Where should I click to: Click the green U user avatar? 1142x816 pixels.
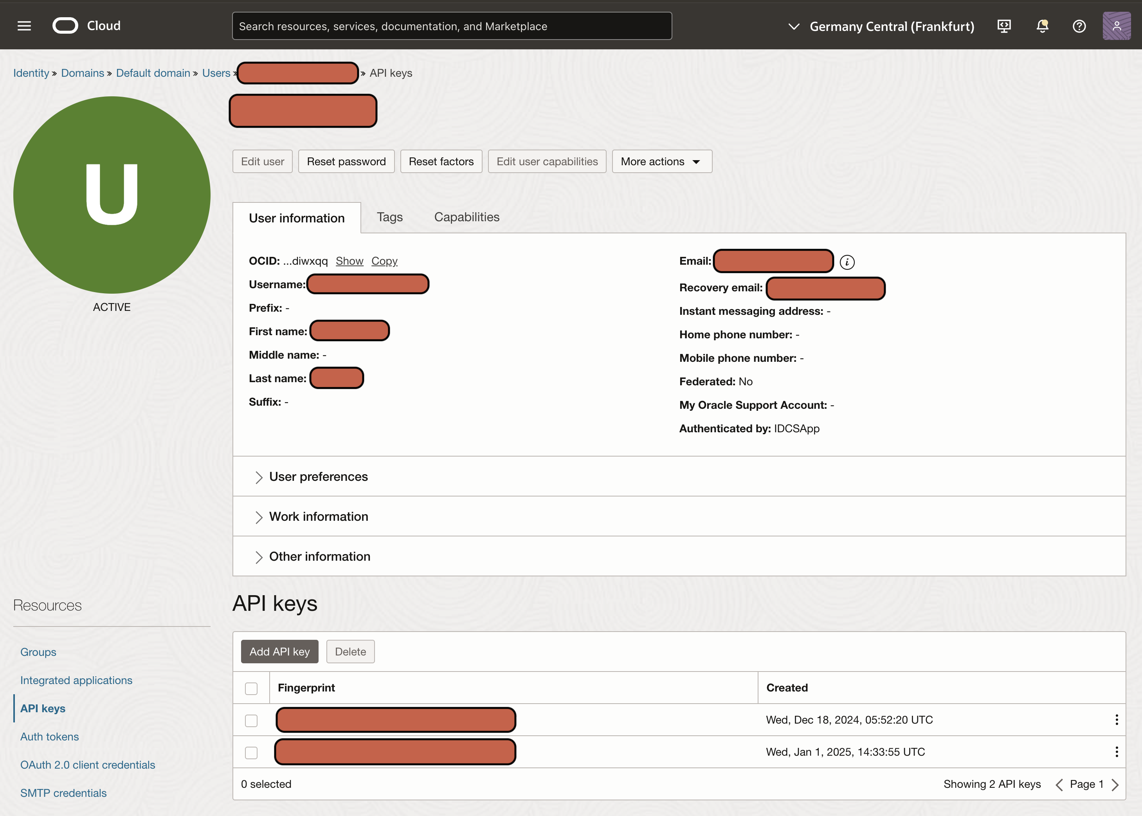[x=112, y=195]
